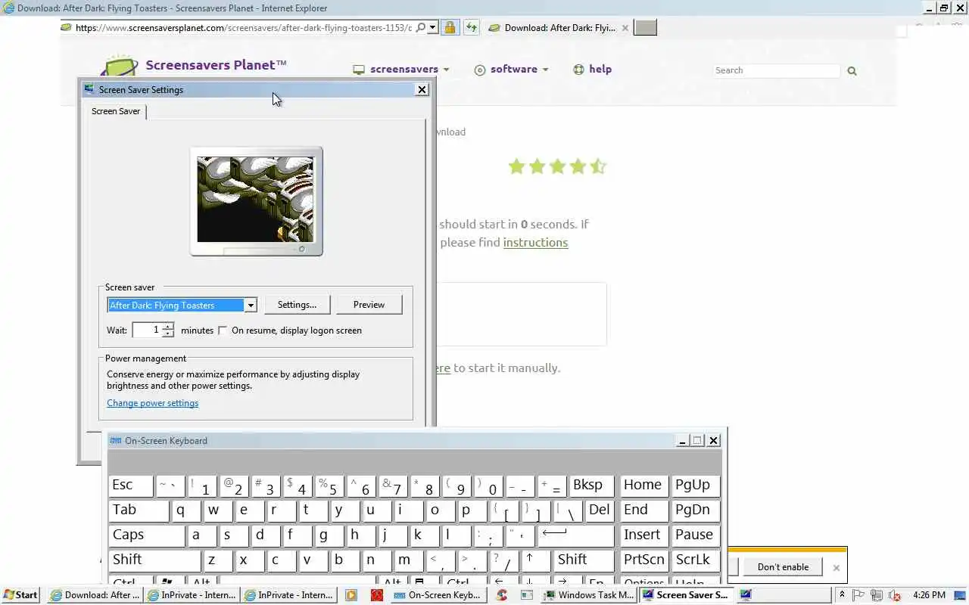
Task: Open the help page link
Action: point(592,70)
